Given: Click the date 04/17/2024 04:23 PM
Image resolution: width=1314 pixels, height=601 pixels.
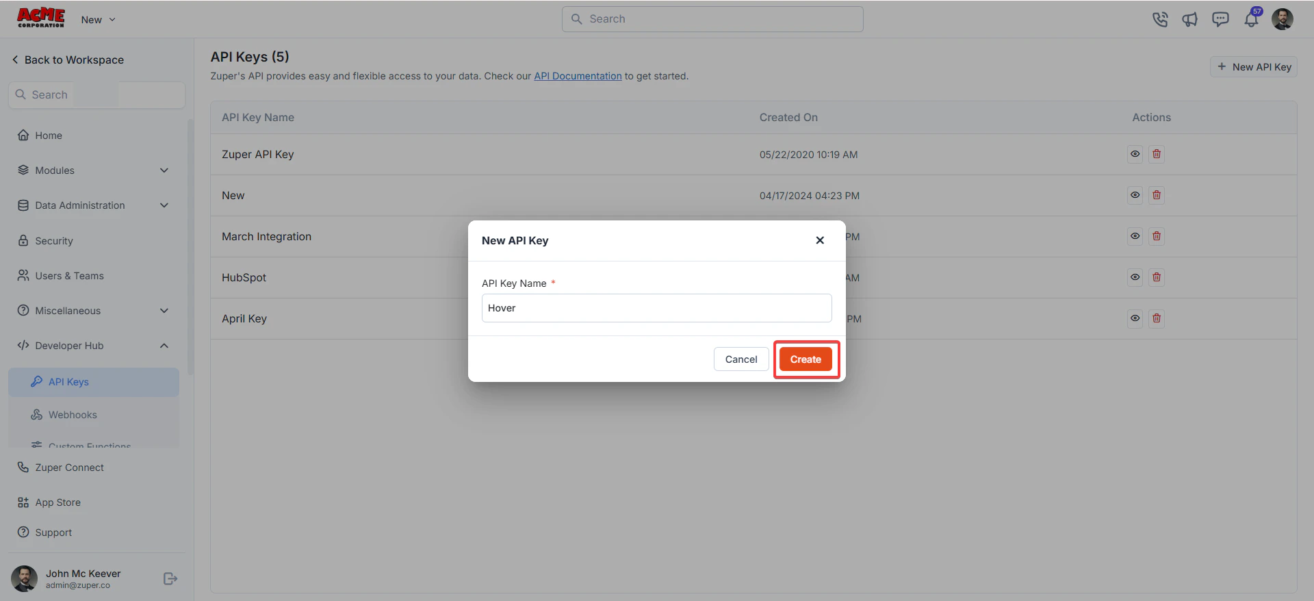Looking at the screenshot, I should coord(809,196).
